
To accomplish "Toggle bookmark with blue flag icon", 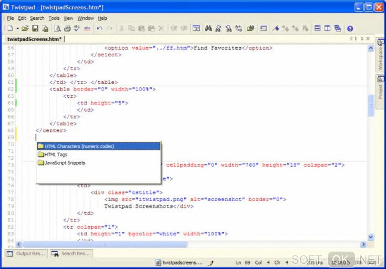I will pyautogui.click(x=275, y=28).
